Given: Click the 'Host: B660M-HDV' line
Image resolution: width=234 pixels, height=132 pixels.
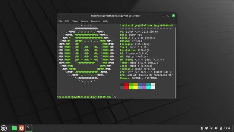Looking at the screenshot, I should [x=131, y=35].
